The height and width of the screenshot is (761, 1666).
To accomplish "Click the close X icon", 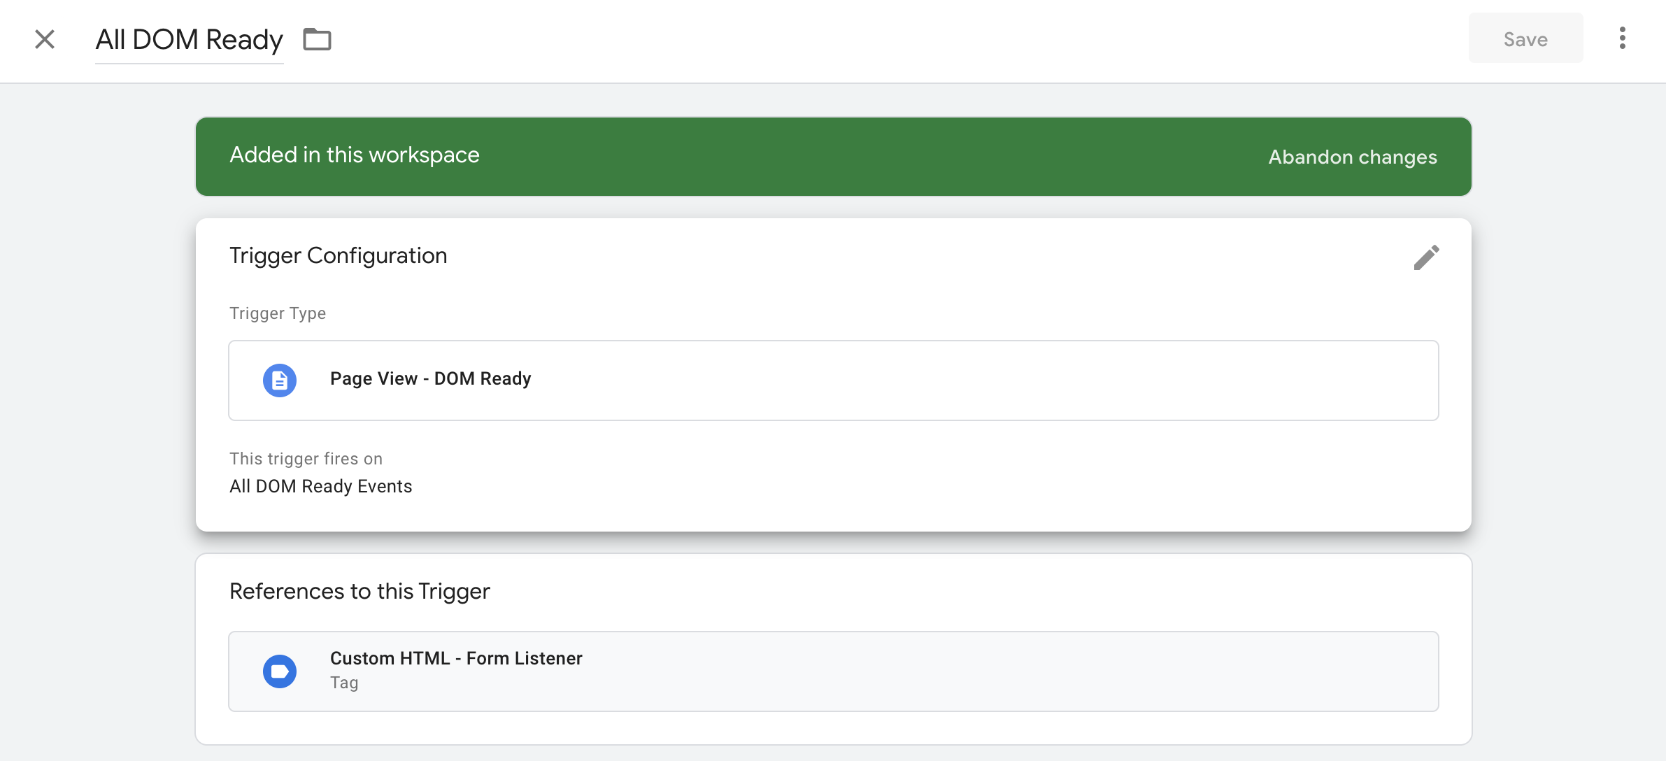I will (45, 38).
